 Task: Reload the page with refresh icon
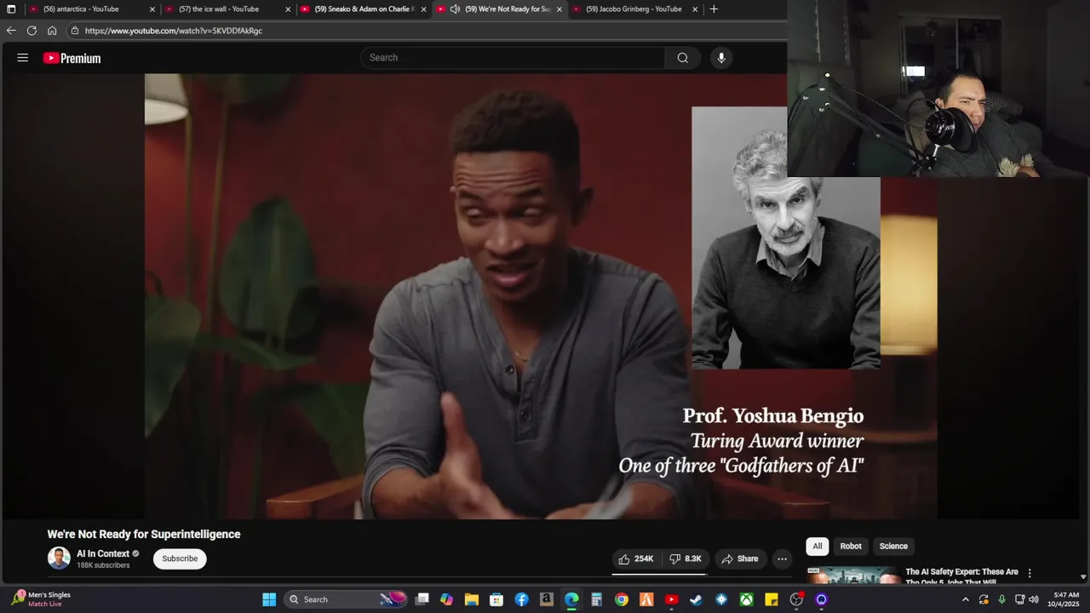[x=32, y=31]
